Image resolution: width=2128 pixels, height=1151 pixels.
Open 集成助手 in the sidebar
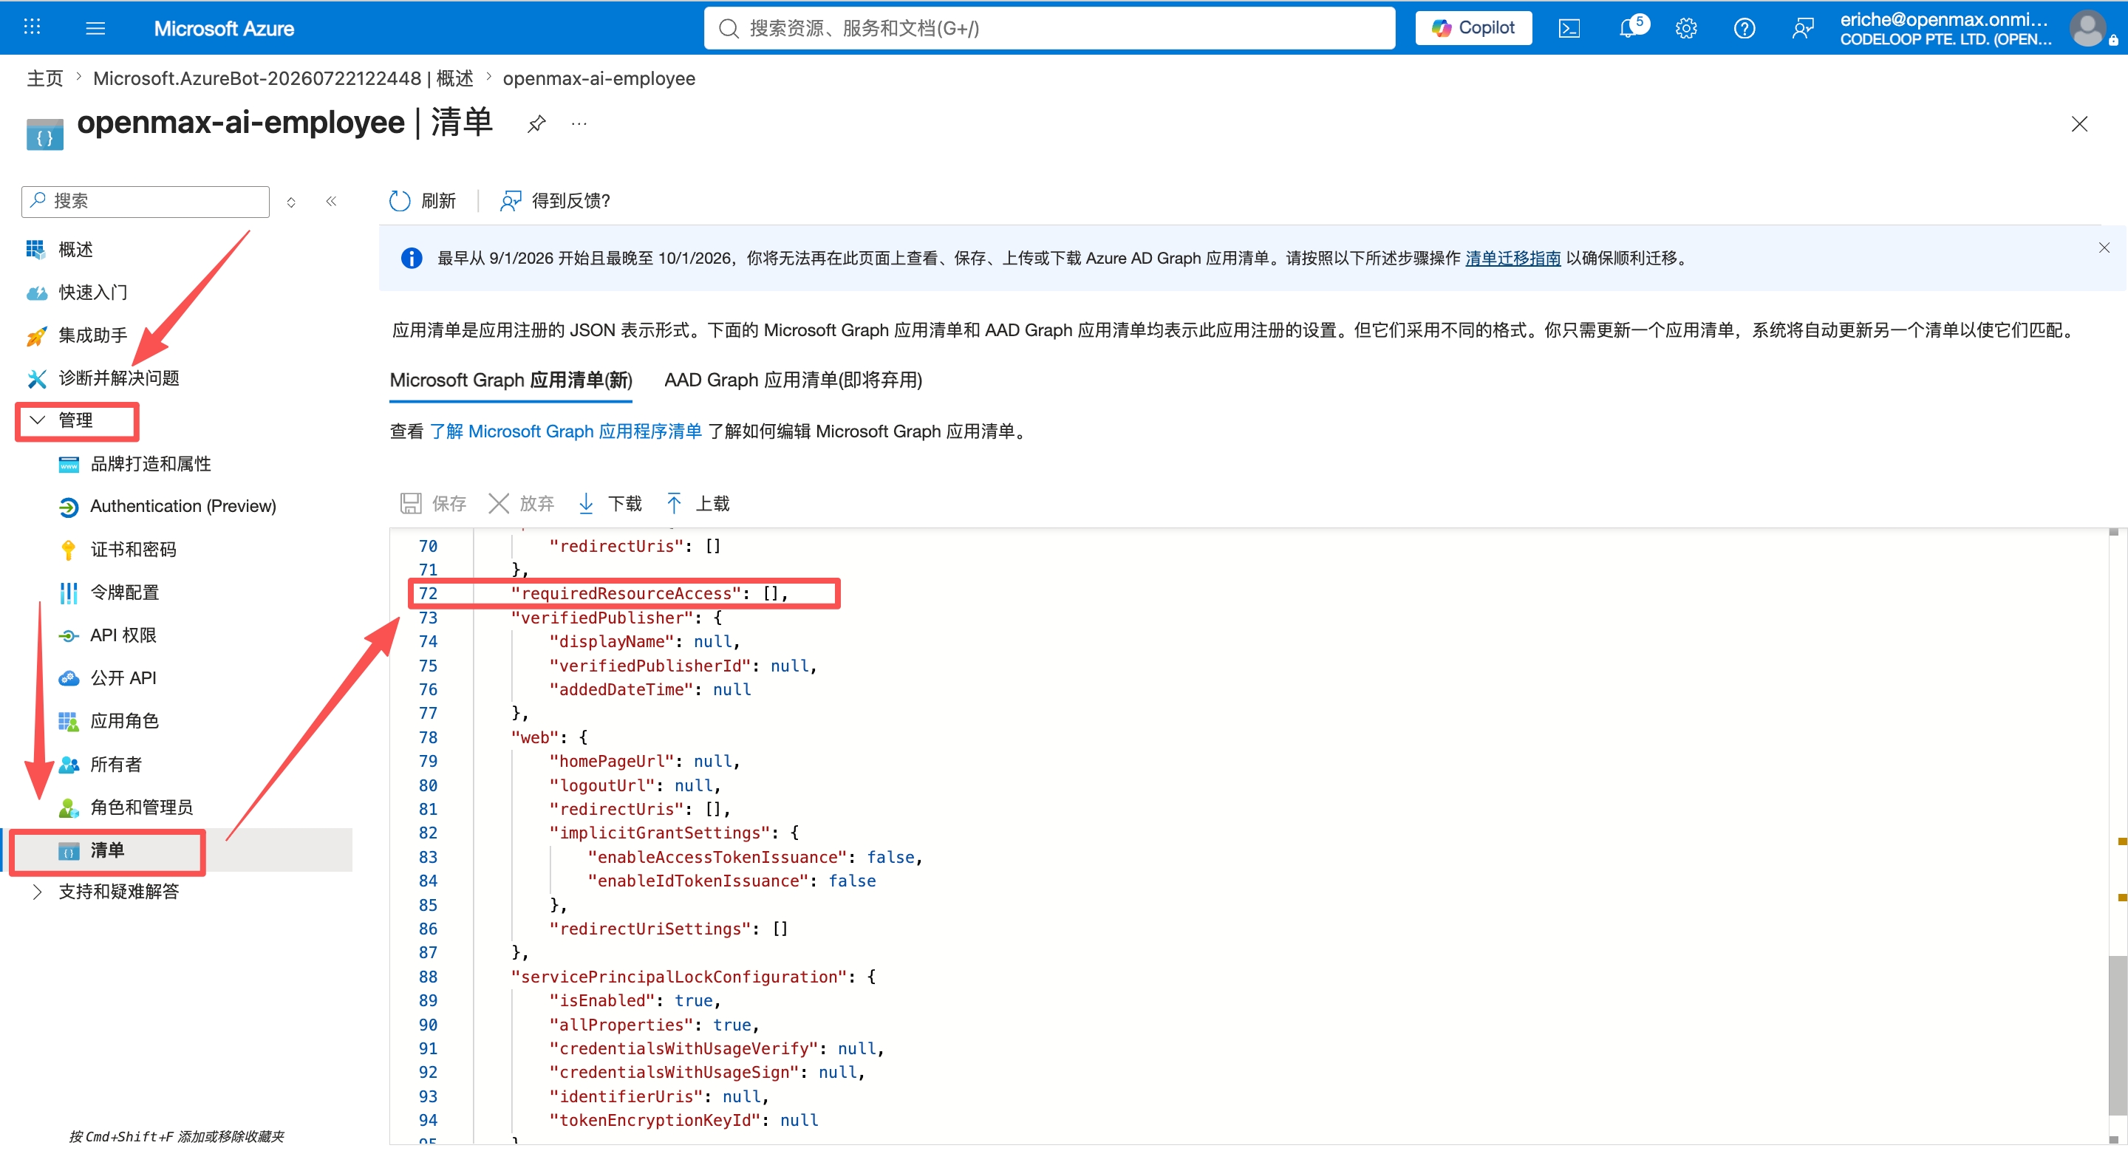tap(92, 335)
